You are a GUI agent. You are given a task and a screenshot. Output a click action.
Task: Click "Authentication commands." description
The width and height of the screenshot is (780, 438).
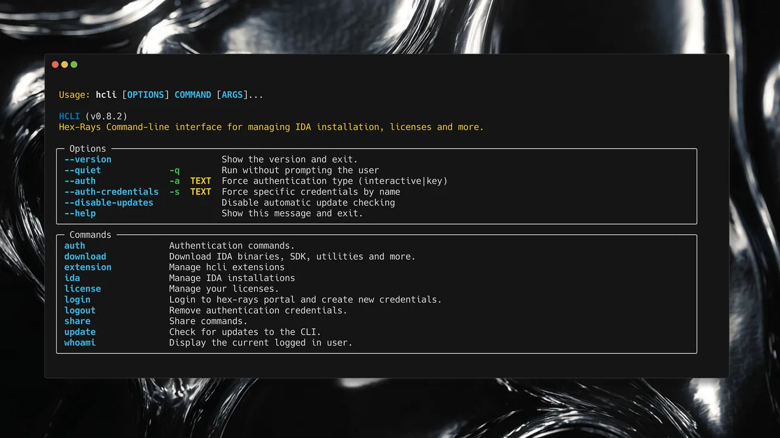pos(232,246)
